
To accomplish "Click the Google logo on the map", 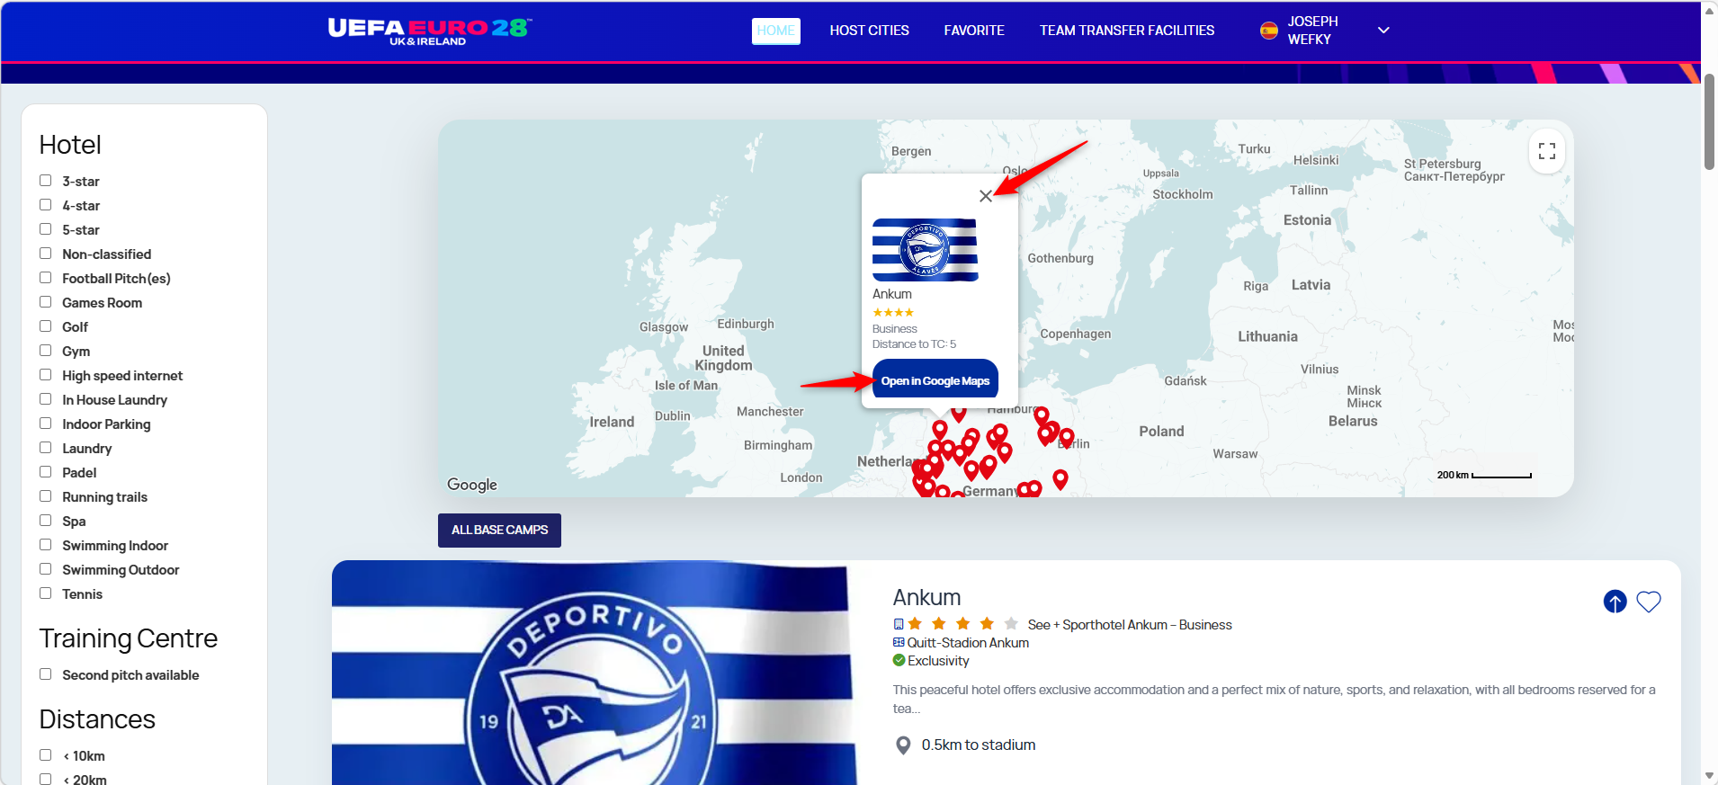I will coord(472,485).
